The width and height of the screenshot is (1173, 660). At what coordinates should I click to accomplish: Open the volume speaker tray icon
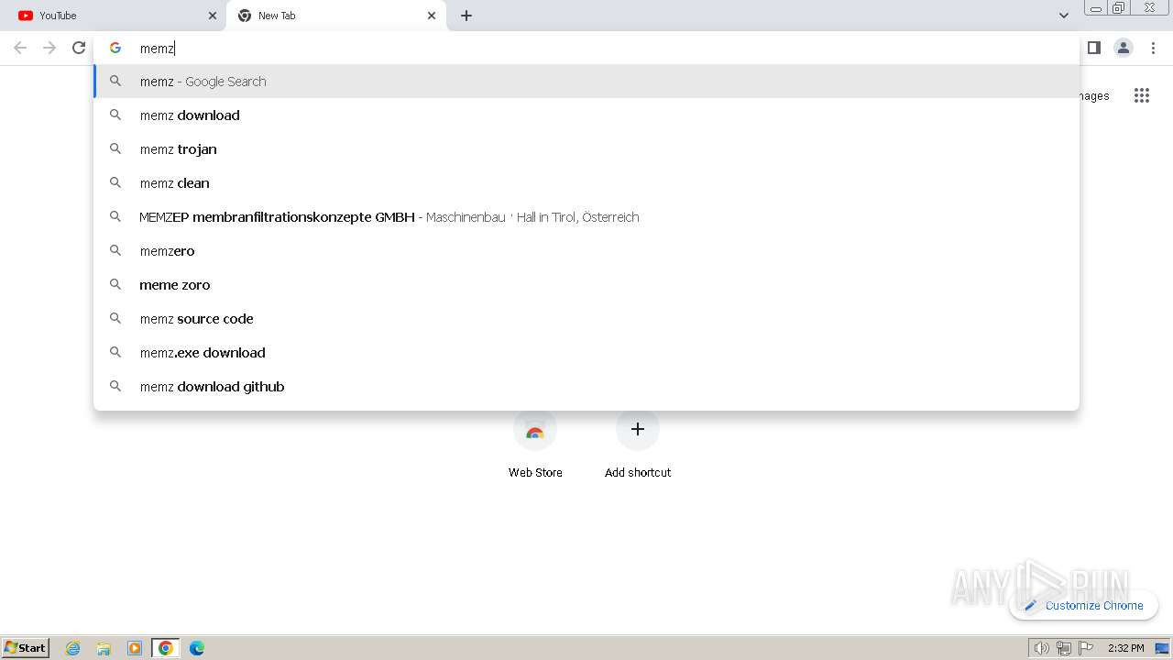click(1041, 648)
